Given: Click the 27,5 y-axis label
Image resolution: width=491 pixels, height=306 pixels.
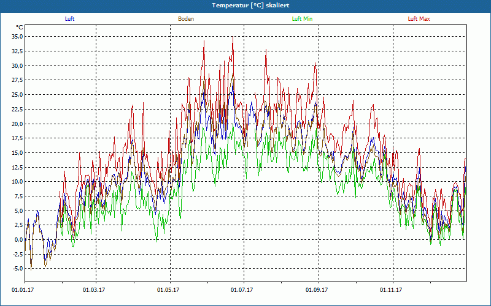Looking at the screenshot, I should (x=17, y=80).
